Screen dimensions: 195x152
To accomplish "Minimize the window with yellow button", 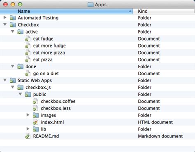I will [x=13, y=5].
